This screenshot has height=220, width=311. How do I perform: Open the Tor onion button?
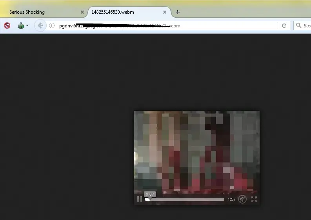[21, 25]
